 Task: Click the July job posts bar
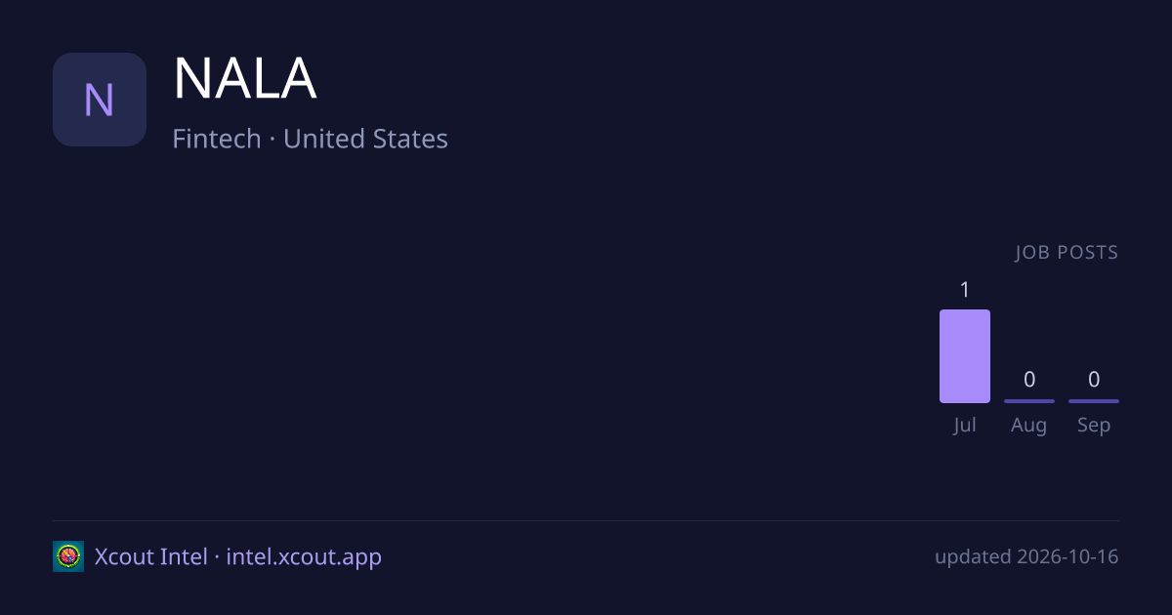tap(965, 356)
